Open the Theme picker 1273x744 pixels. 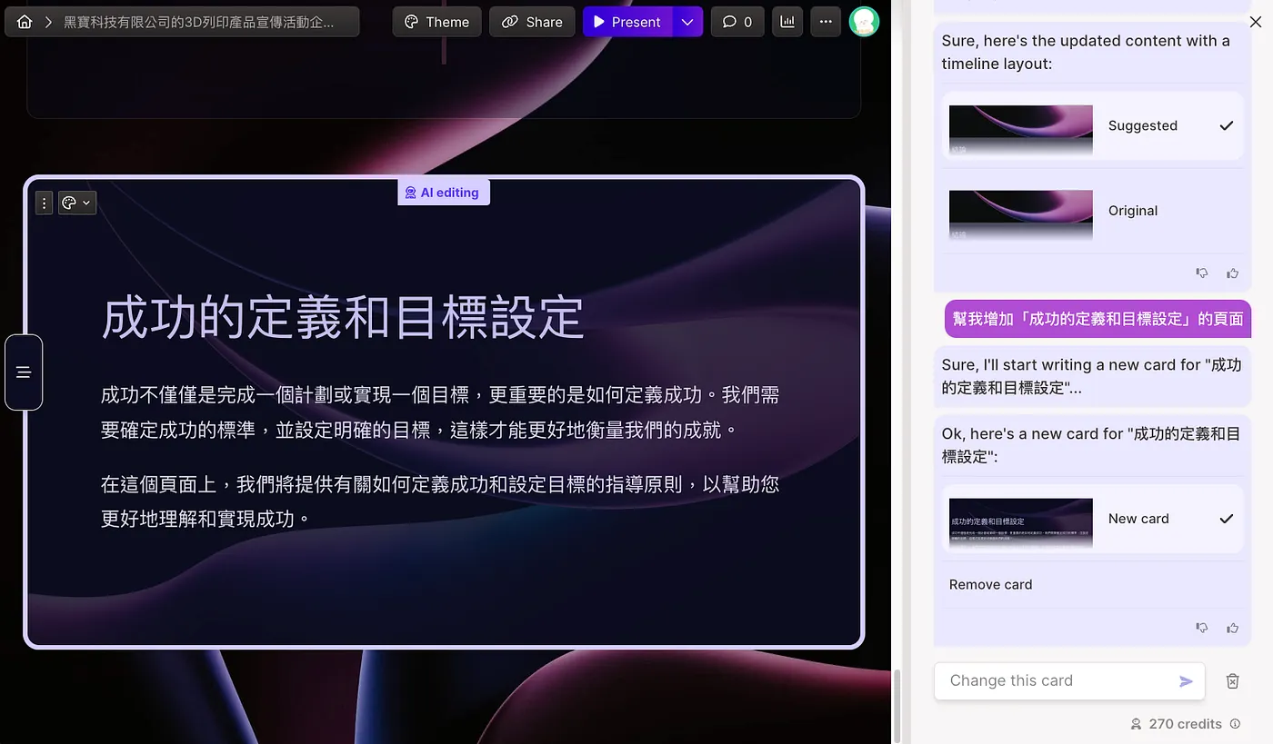436,22
